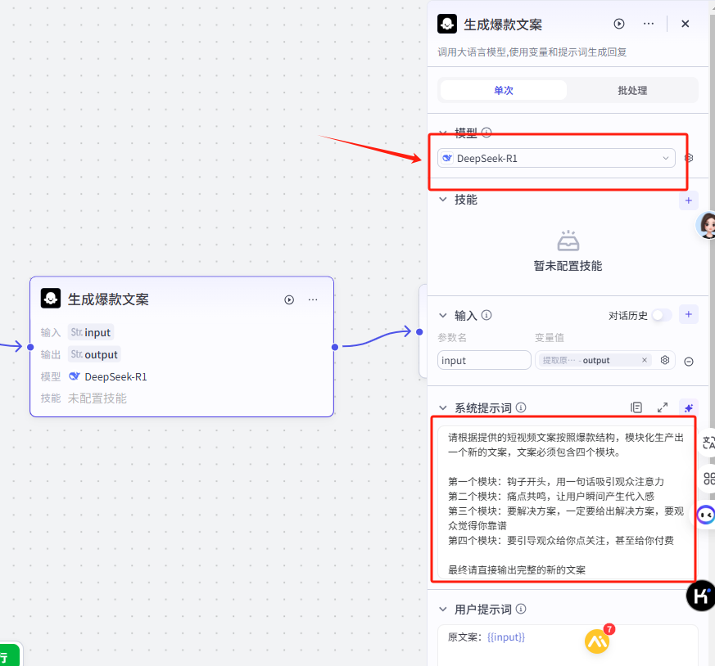
Task: Add a skill with the plus button
Action: (689, 200)
